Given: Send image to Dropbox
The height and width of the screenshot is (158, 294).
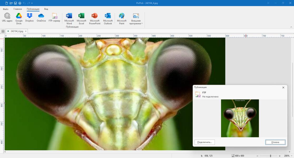Looking at the screenshot, I should pos(30,18).
